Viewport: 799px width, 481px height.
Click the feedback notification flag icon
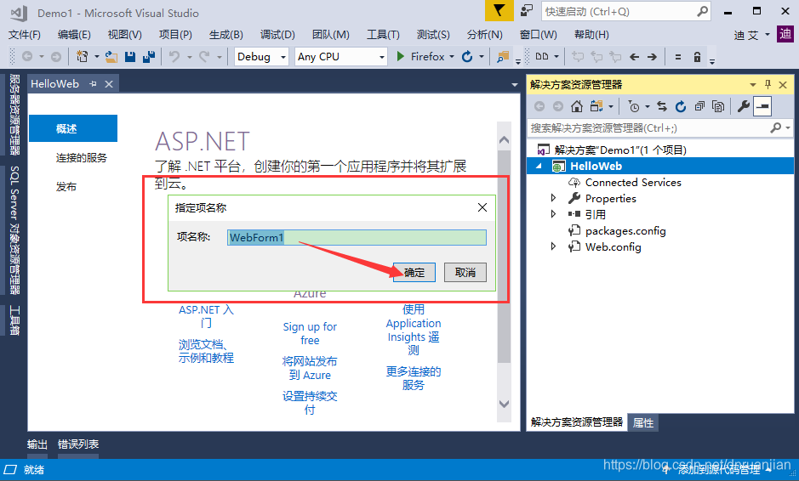[499, 11]
